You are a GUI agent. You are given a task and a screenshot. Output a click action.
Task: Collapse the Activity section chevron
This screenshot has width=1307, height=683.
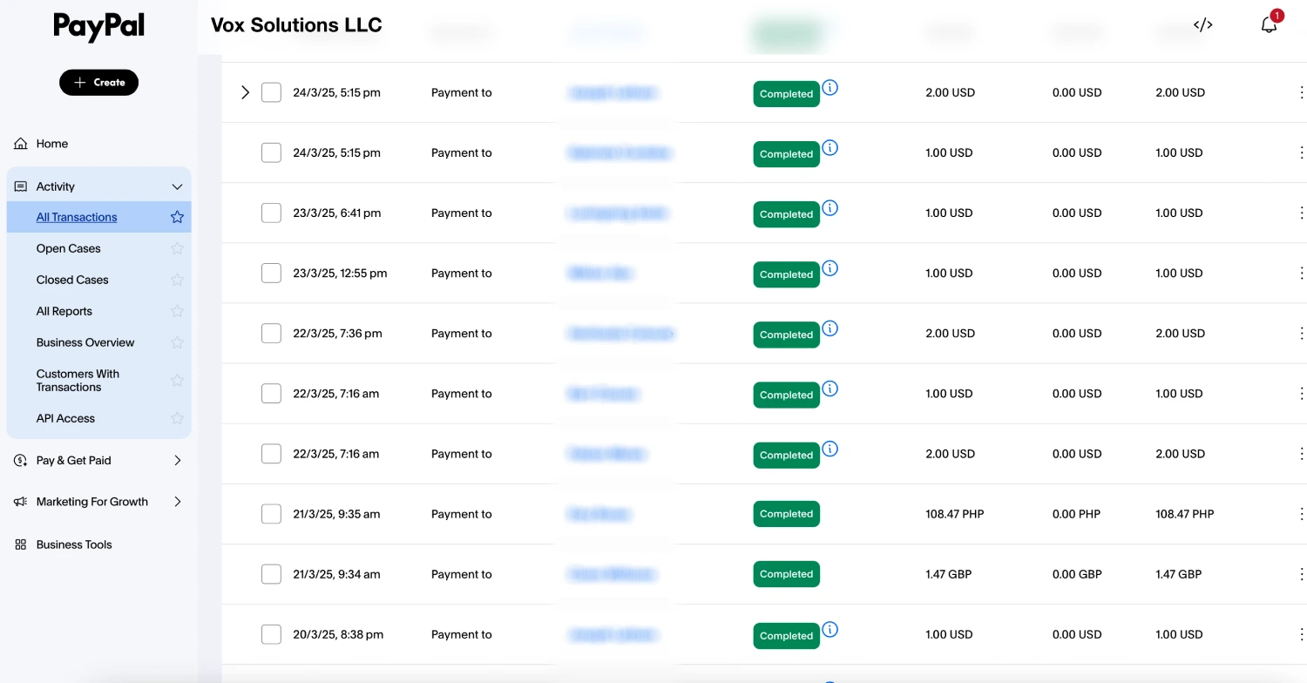[x=177, y=186]
